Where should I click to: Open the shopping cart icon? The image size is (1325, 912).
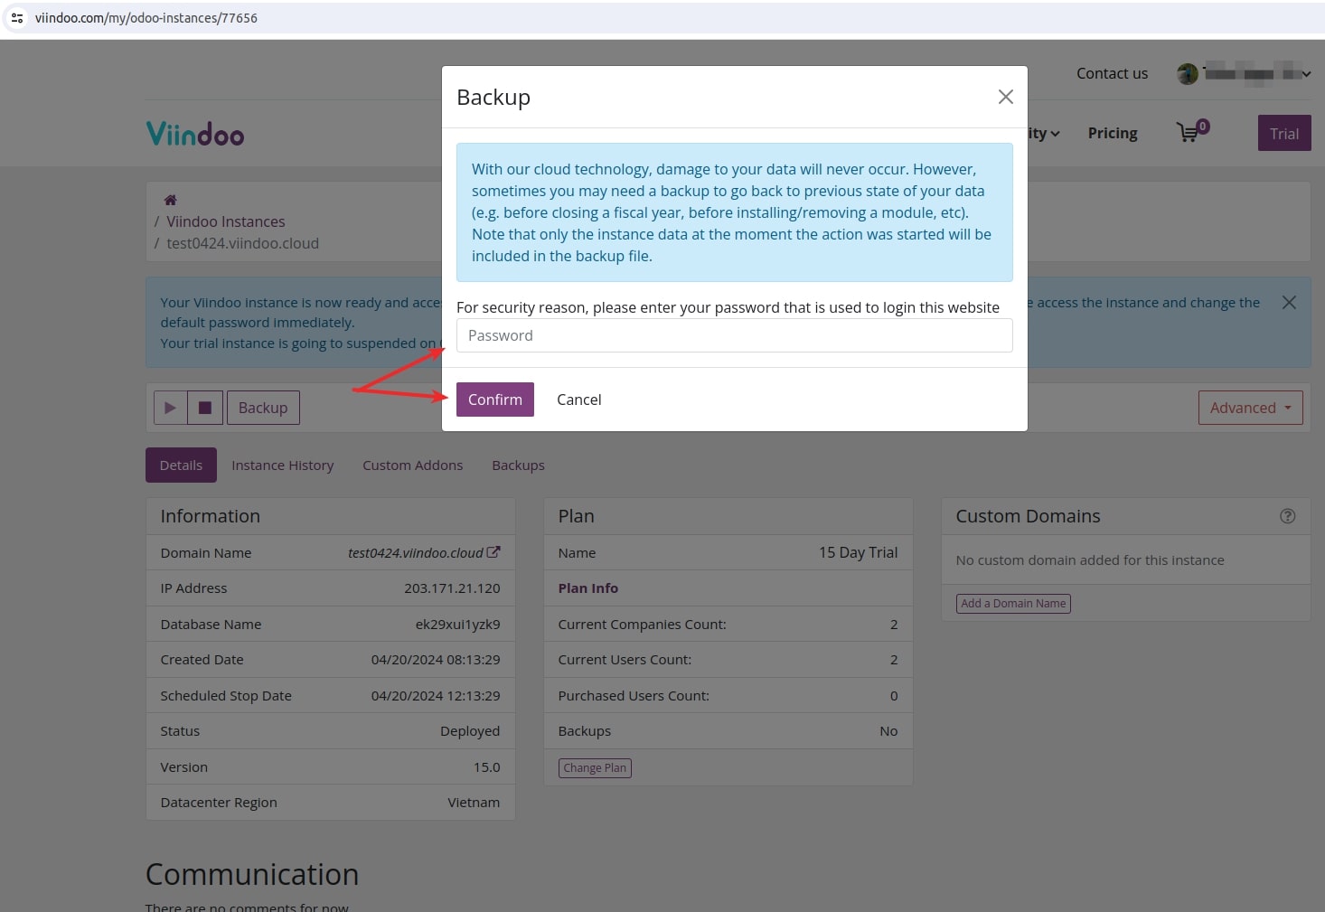1192,132
